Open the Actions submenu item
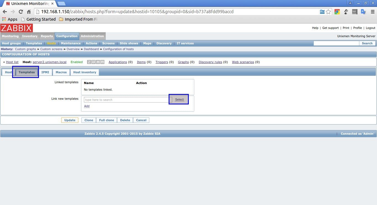377x205 pixels. pos(91,43)
